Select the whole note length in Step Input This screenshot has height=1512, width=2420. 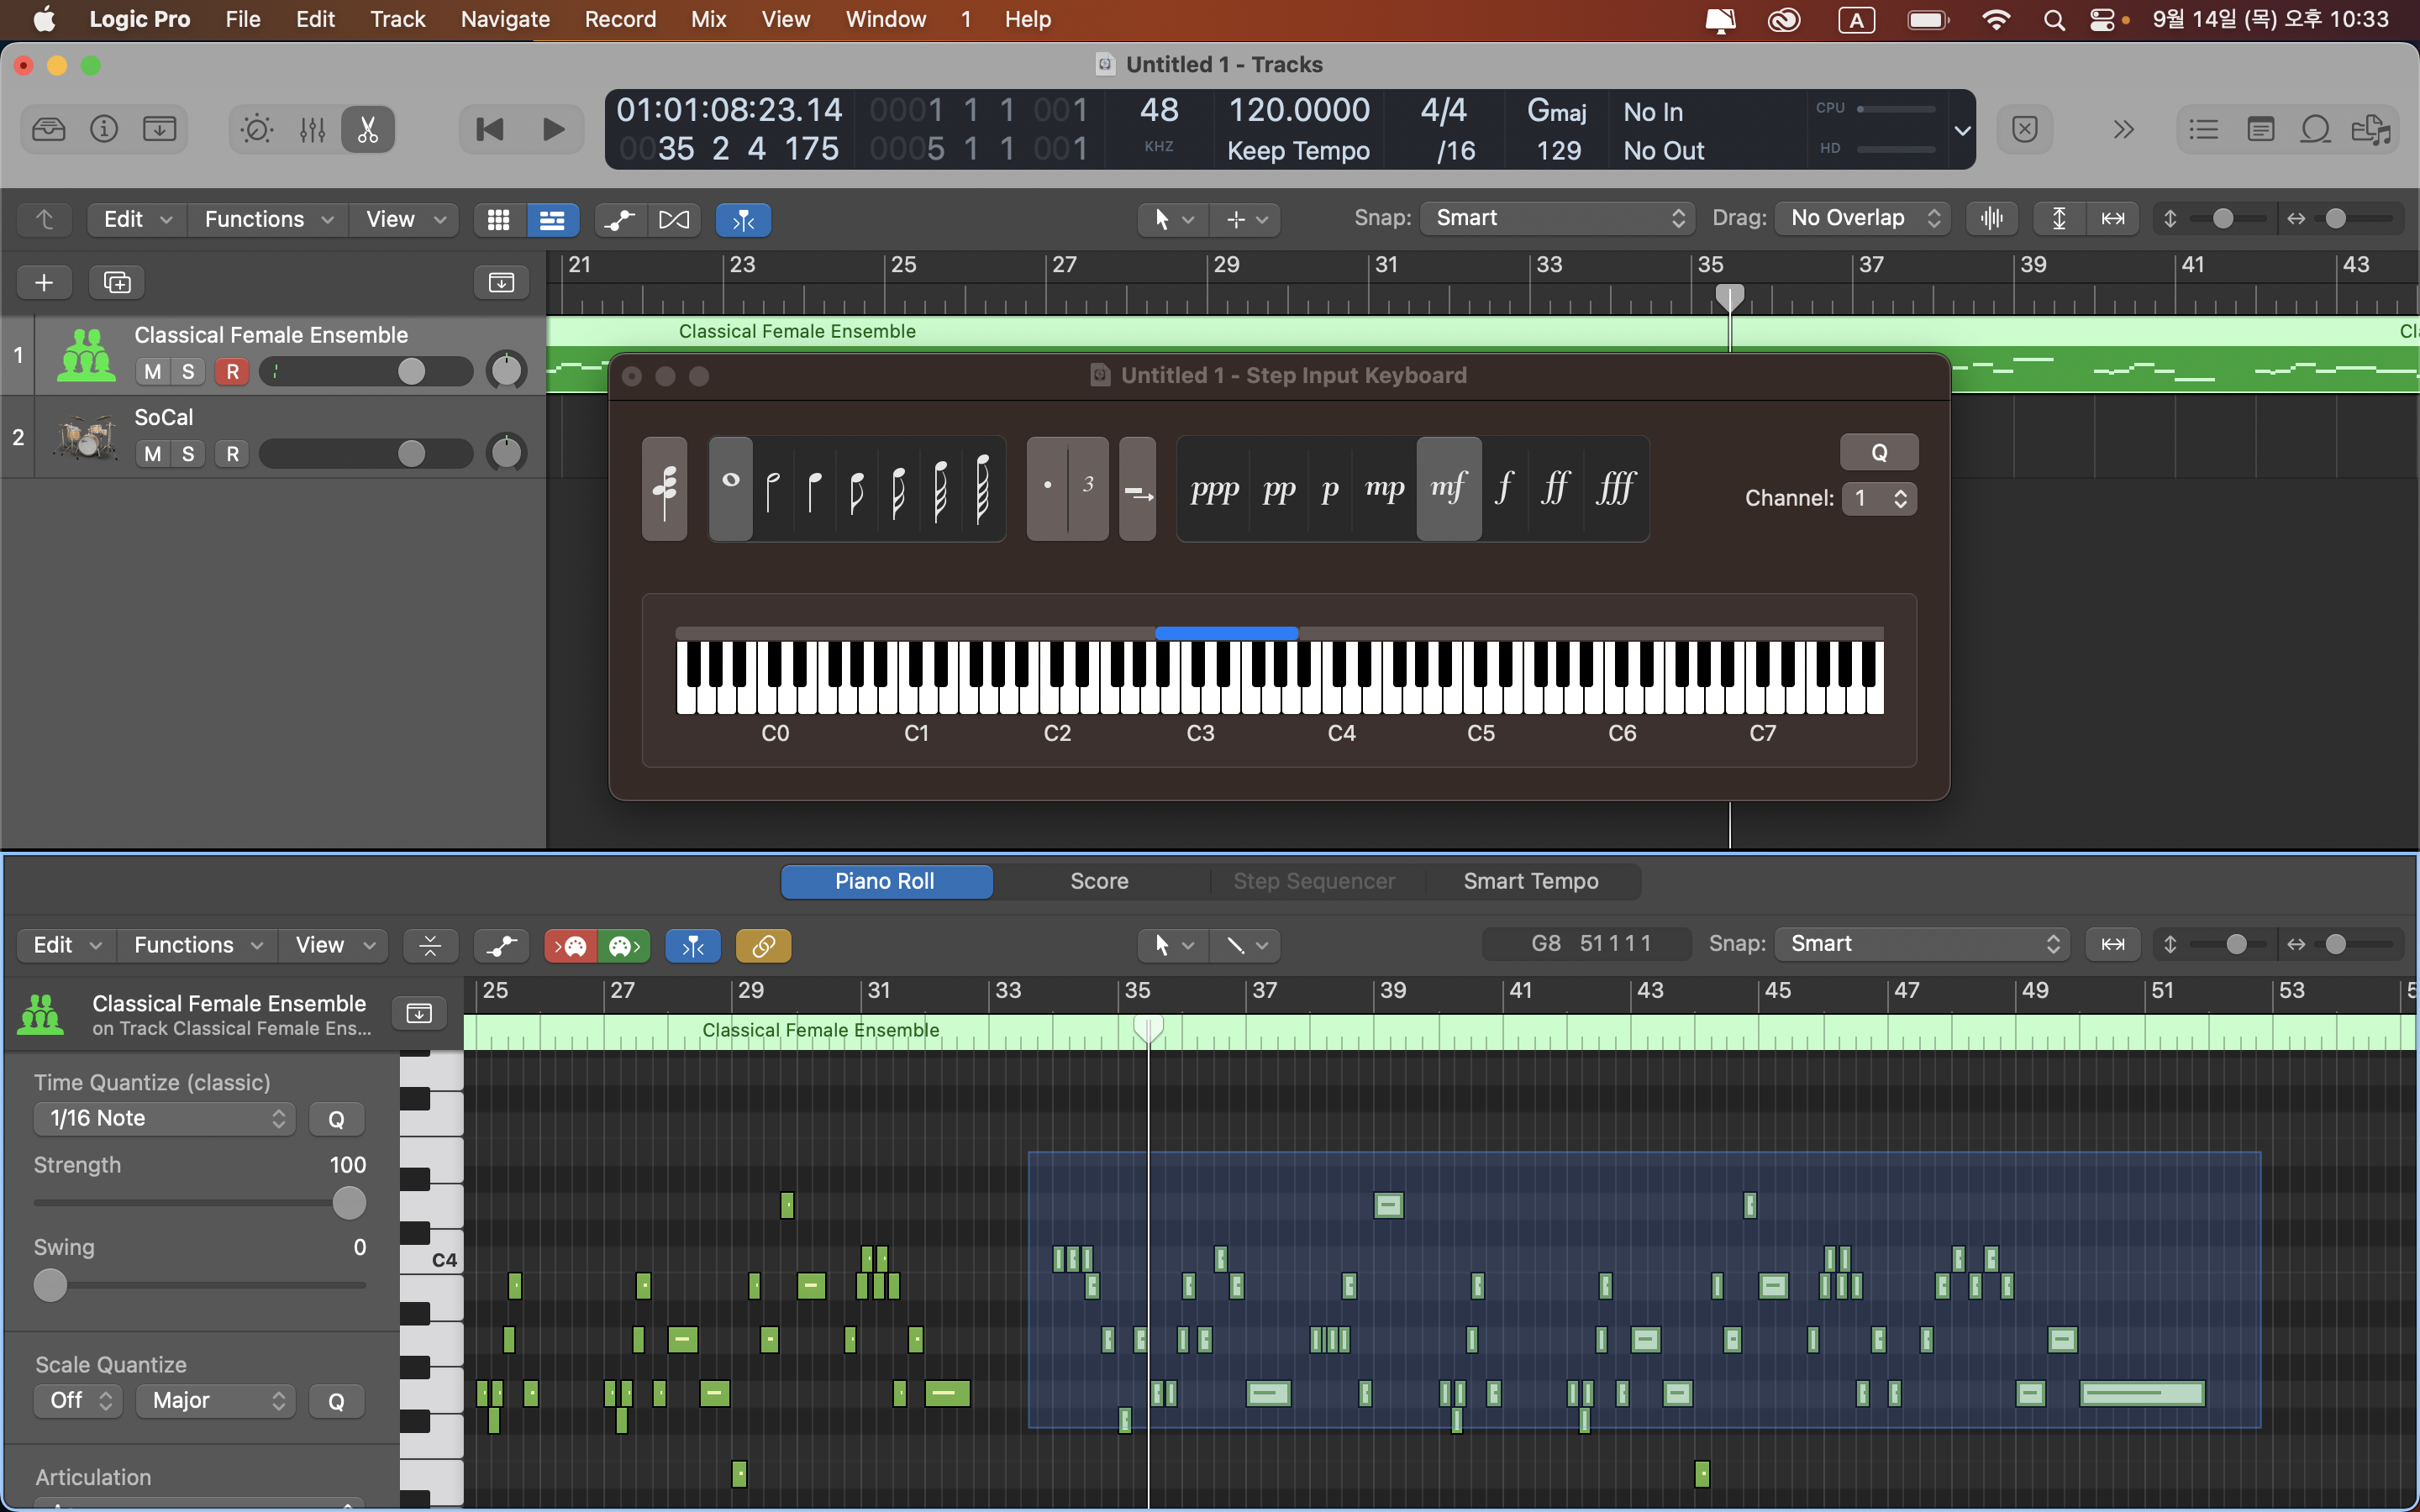[731, 488]
